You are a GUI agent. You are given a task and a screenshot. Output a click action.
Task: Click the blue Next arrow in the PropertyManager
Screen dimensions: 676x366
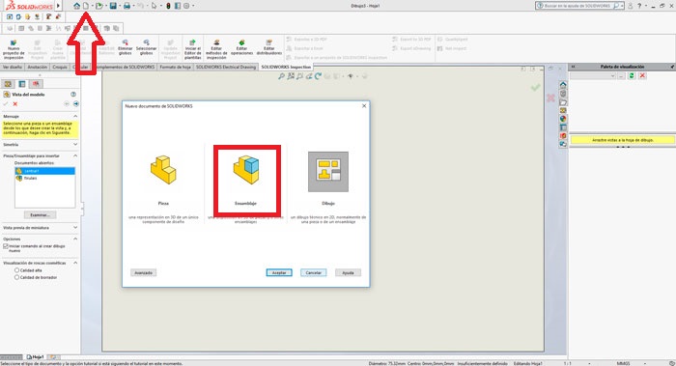pos(76,104)
